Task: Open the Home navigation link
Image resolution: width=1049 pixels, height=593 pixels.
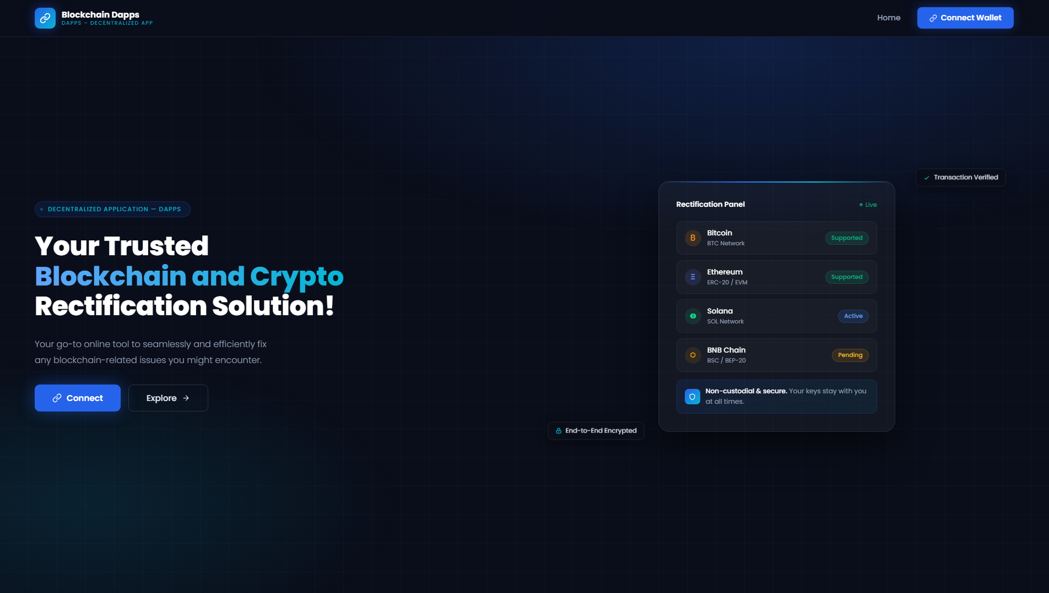Action: 889,18
